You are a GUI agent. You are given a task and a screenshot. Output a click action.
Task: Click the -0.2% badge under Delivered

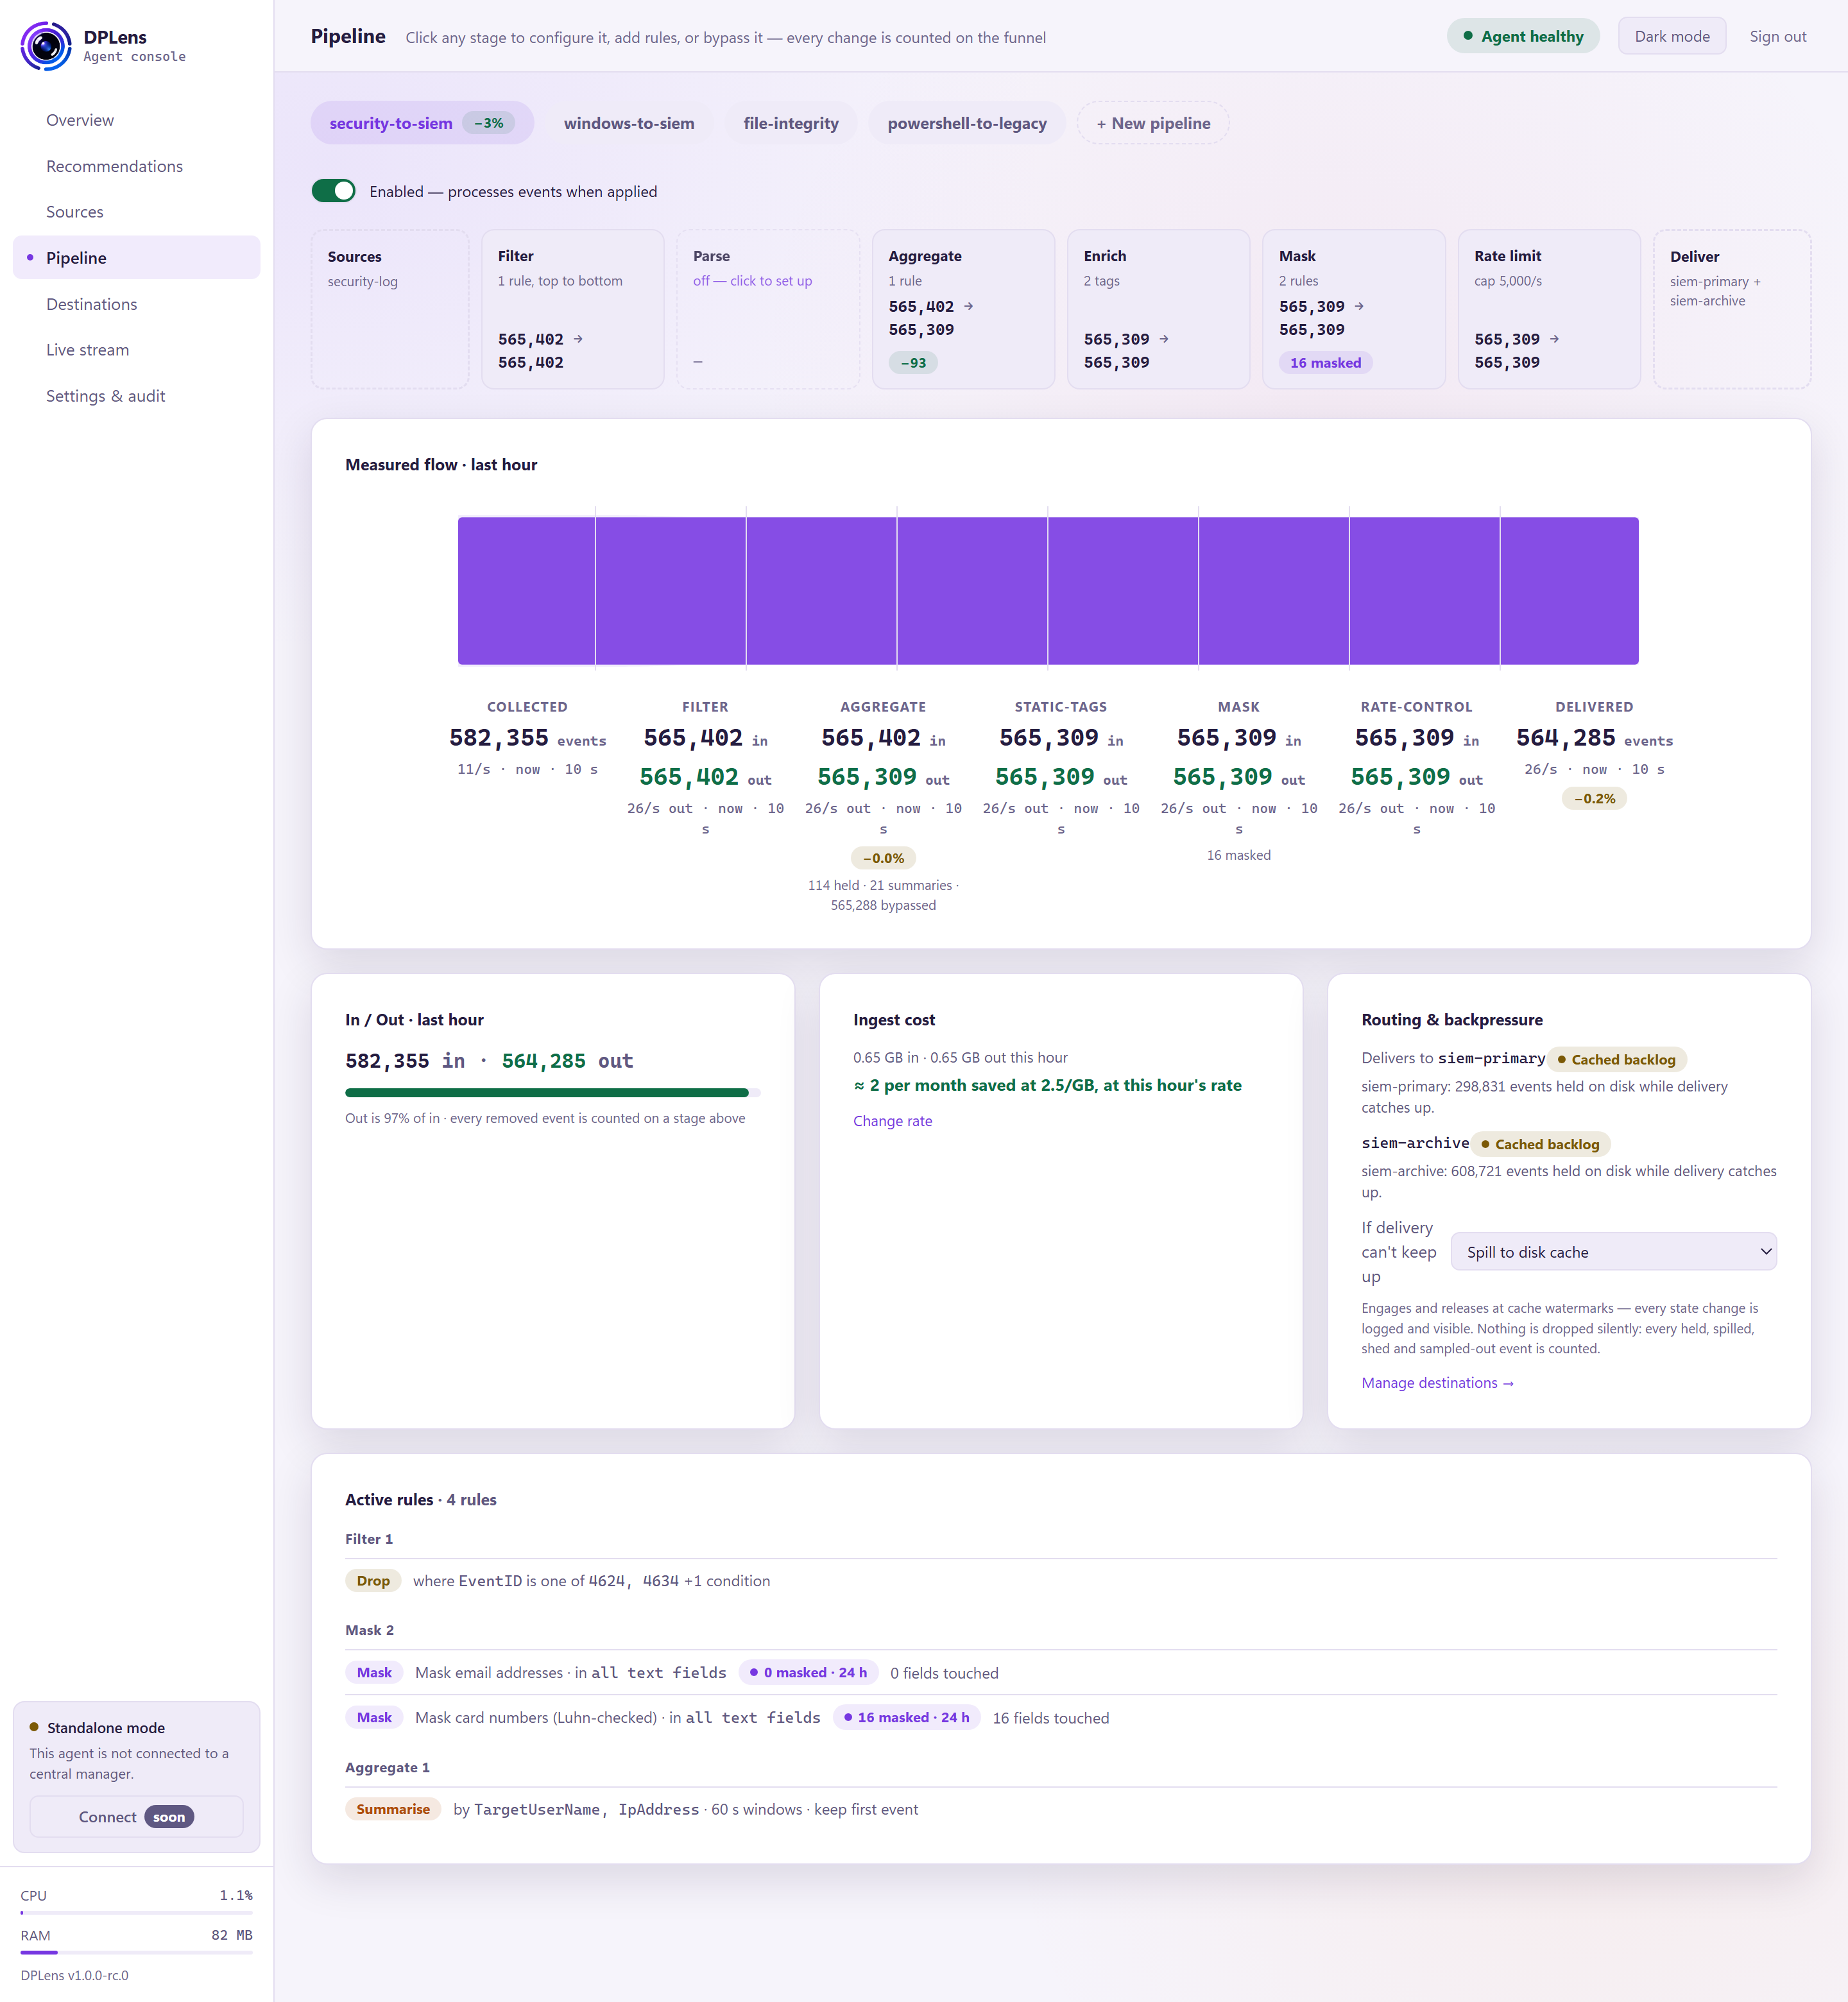[1594, 798]
